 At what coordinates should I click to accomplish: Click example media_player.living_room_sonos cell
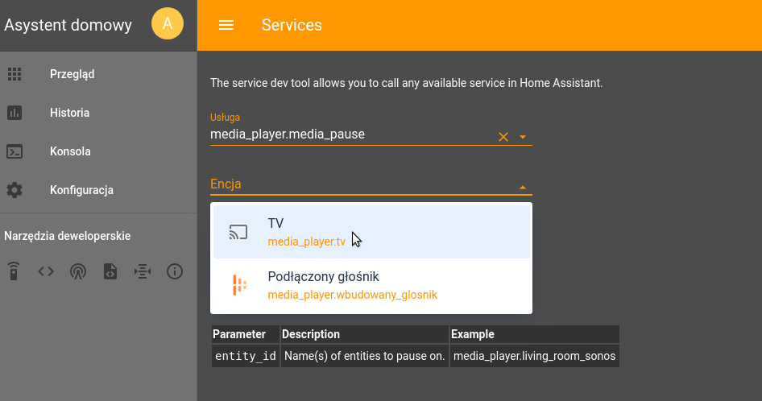534,356
